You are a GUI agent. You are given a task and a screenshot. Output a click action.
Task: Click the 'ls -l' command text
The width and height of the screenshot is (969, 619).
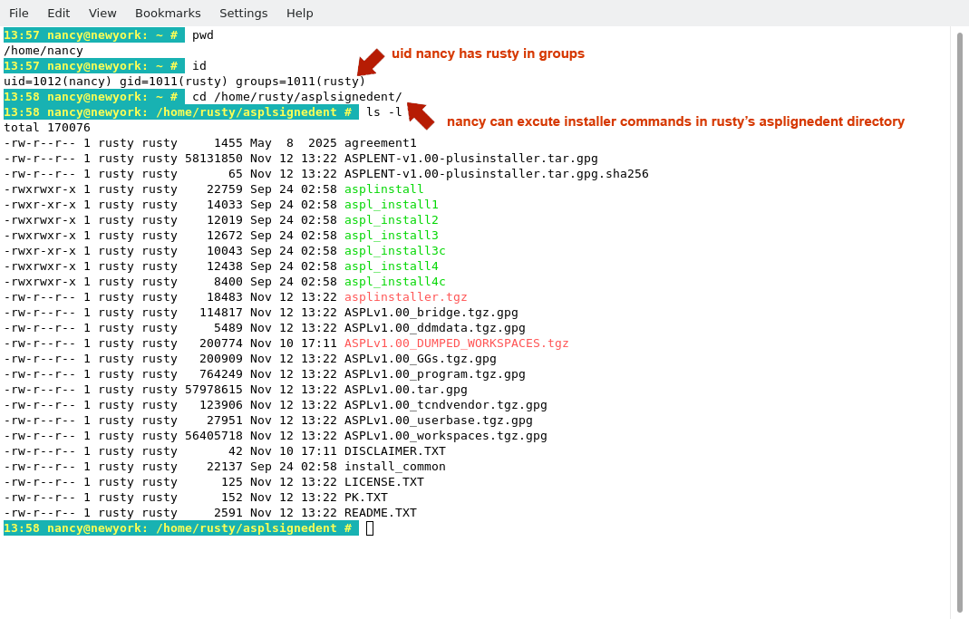383,112
